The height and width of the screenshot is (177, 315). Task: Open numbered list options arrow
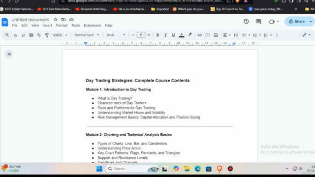click(x=271, y=35)
